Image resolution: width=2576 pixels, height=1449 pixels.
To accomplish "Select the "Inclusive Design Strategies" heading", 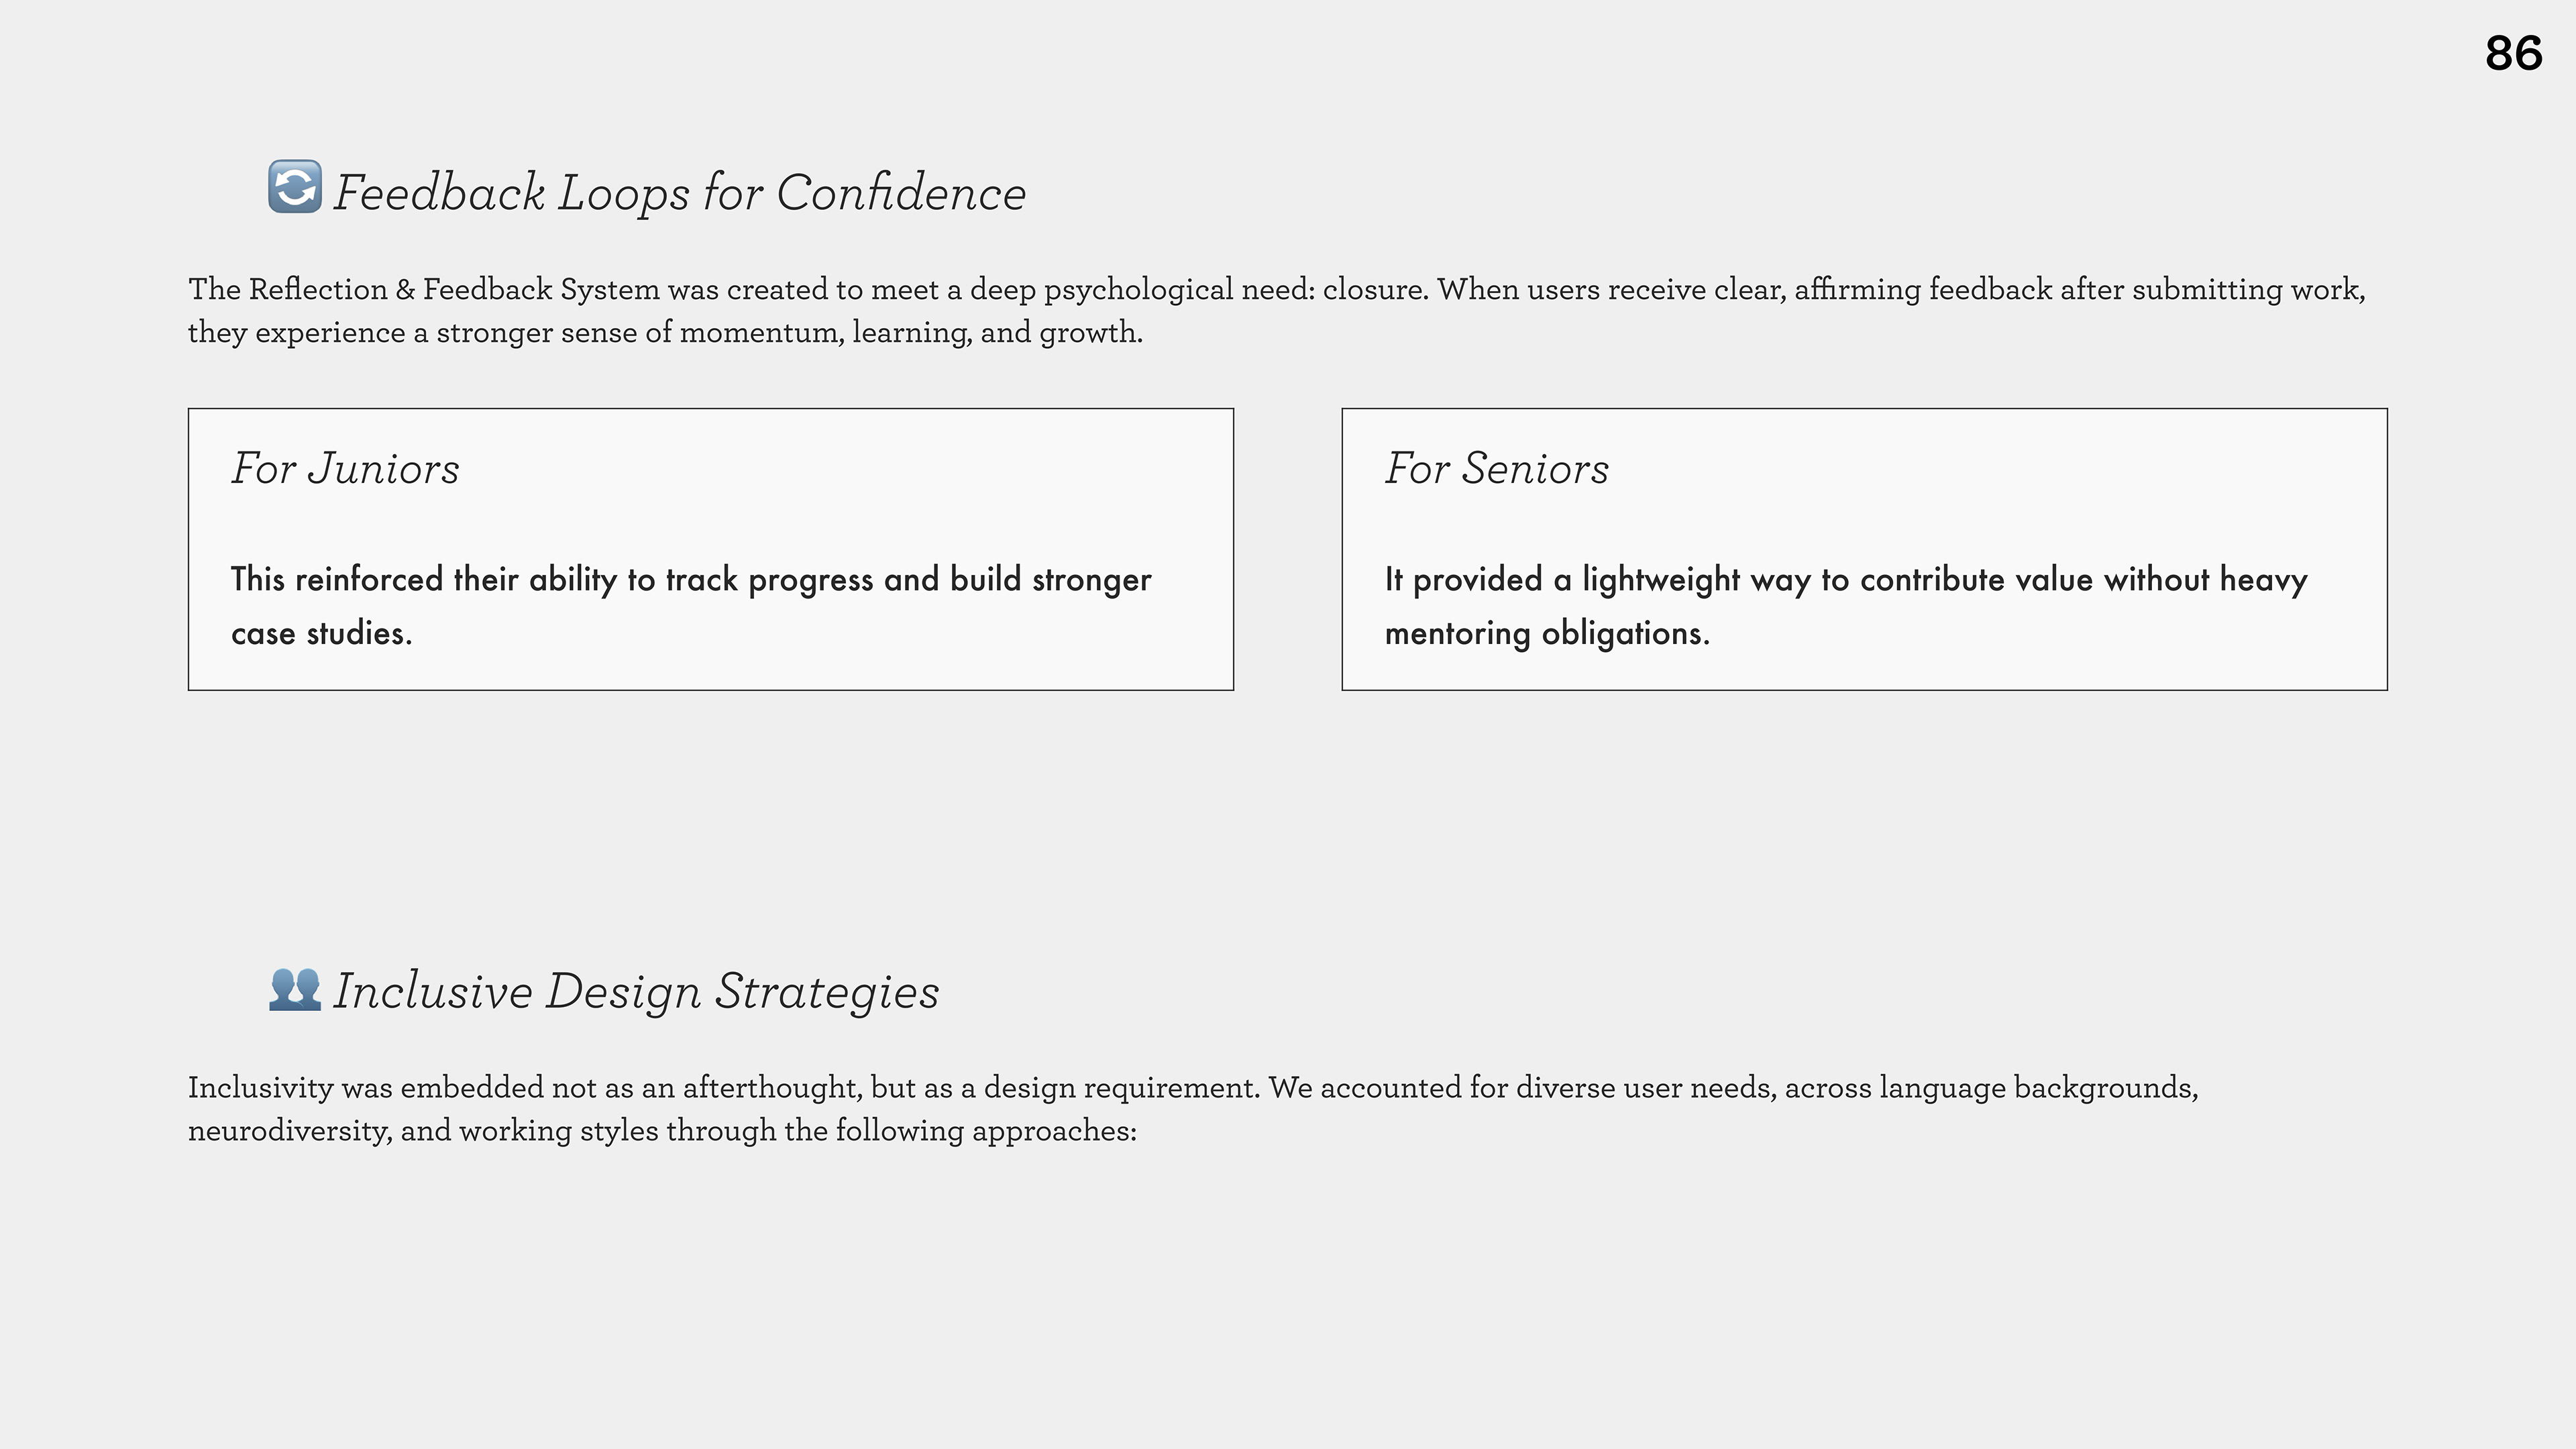I will click(x=636, y=992).
